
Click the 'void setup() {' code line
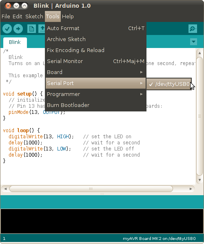click(x=22, y=94)
